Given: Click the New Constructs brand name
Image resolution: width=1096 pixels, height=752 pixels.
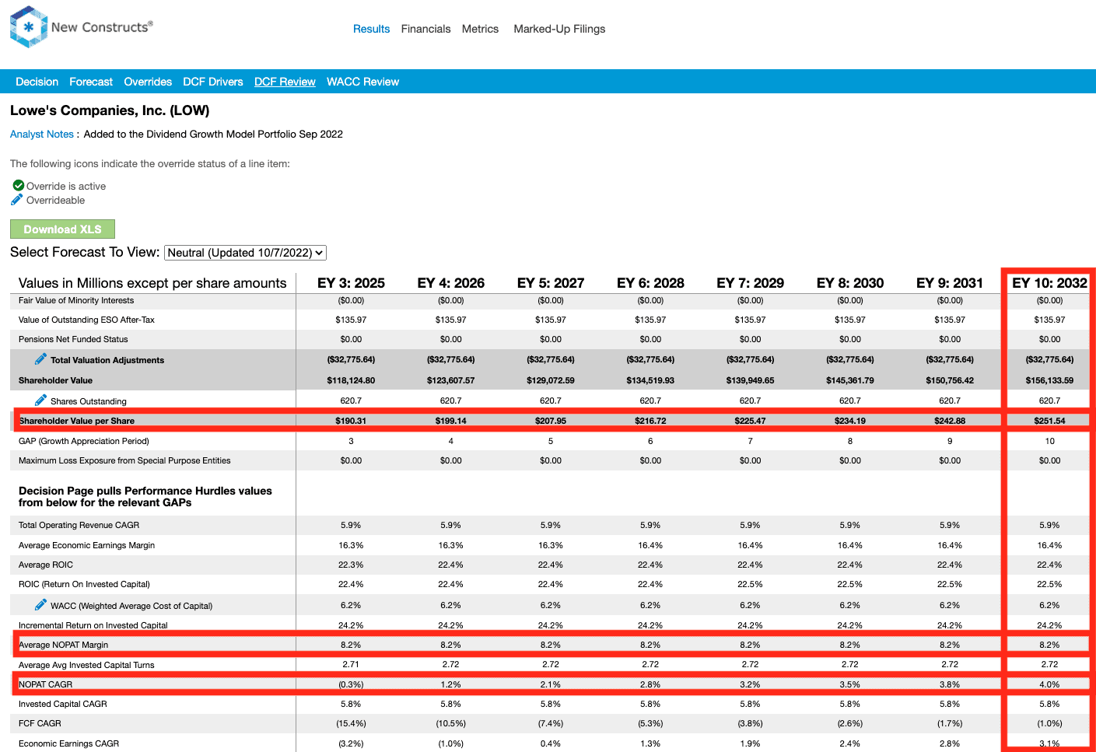Looking at the screenshot, I should pyautogui.click(x=102, y=27).
